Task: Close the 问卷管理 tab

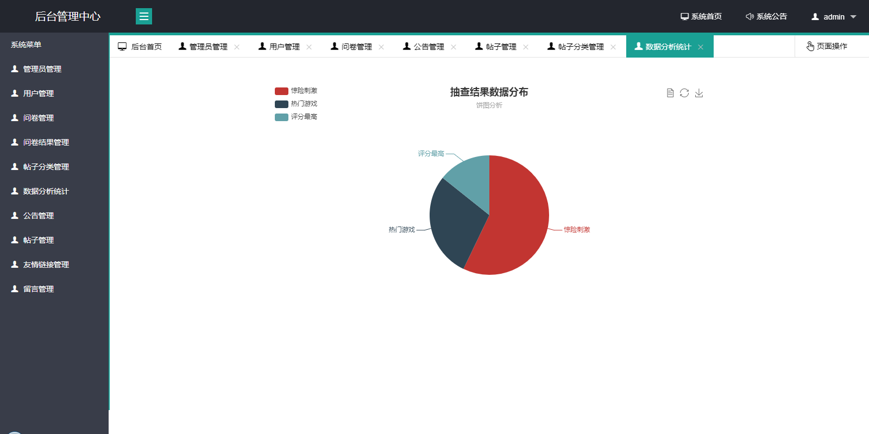Action: coord(381,47)
